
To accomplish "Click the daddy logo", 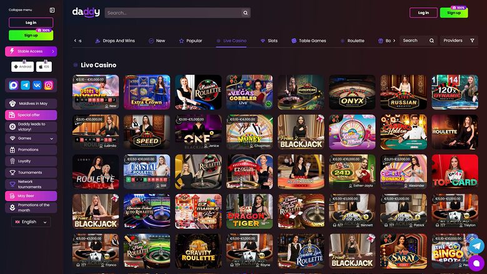I will pos(86,12).
